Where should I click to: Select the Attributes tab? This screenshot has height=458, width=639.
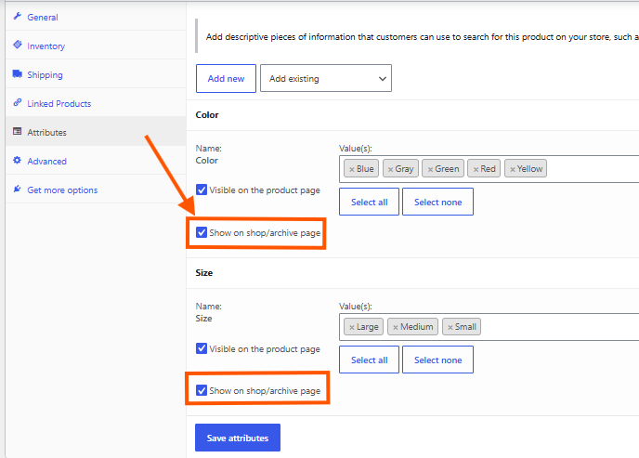tap(96, 132)
